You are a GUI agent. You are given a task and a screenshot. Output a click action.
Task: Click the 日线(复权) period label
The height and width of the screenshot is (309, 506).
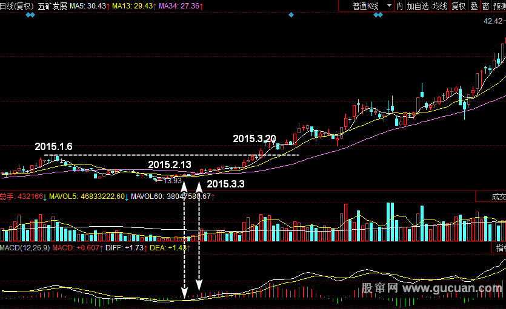pyautogui.click(x=17, y=5)
